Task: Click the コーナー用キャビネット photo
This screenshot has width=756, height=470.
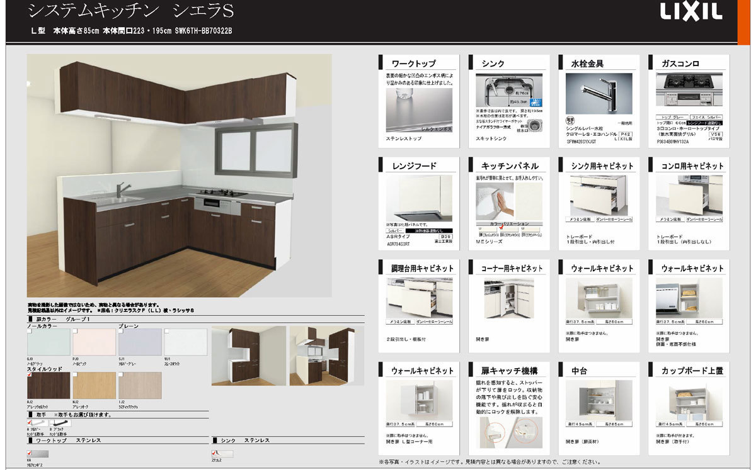Action: [x=509, y=298]
